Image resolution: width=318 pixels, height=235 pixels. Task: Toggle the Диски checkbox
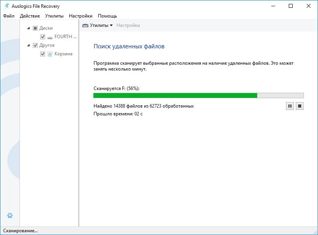pos(35,28)
